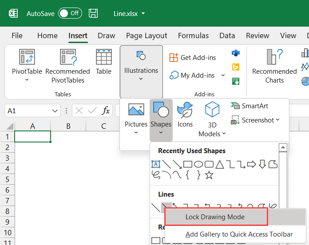Image resolution: width=309 pixels, height=245 pixels.
Task: Click the Save disk icon
Action: pos(93,13)
